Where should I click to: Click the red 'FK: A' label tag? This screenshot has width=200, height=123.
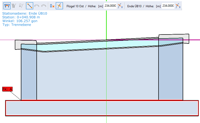pos(7,89)
